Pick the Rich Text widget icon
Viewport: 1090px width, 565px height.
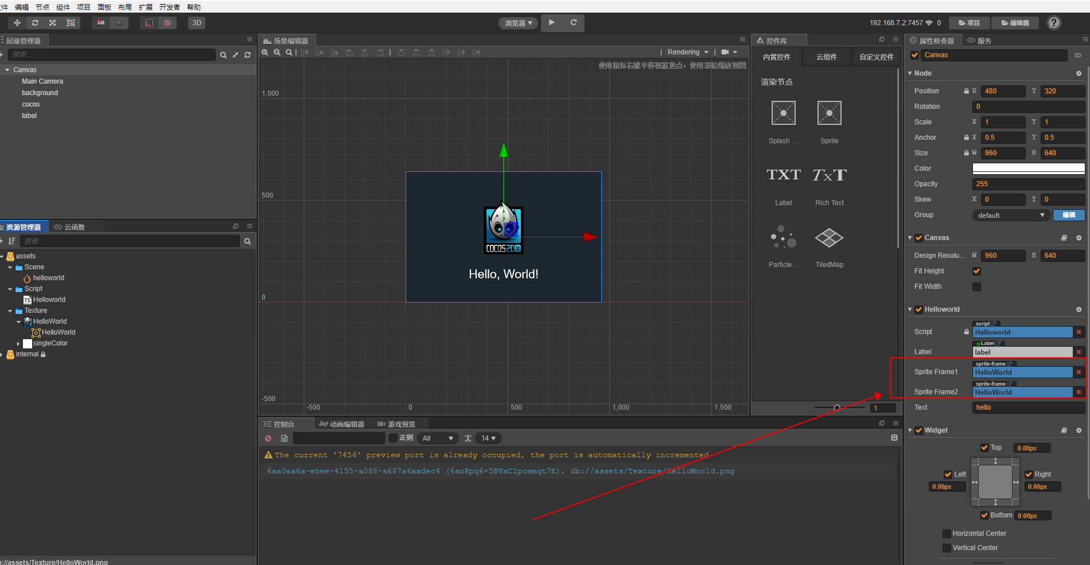pos(830,175)
